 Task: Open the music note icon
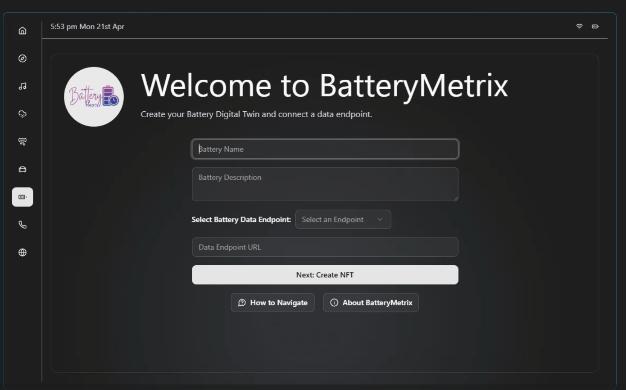click(x=23, y=86)
